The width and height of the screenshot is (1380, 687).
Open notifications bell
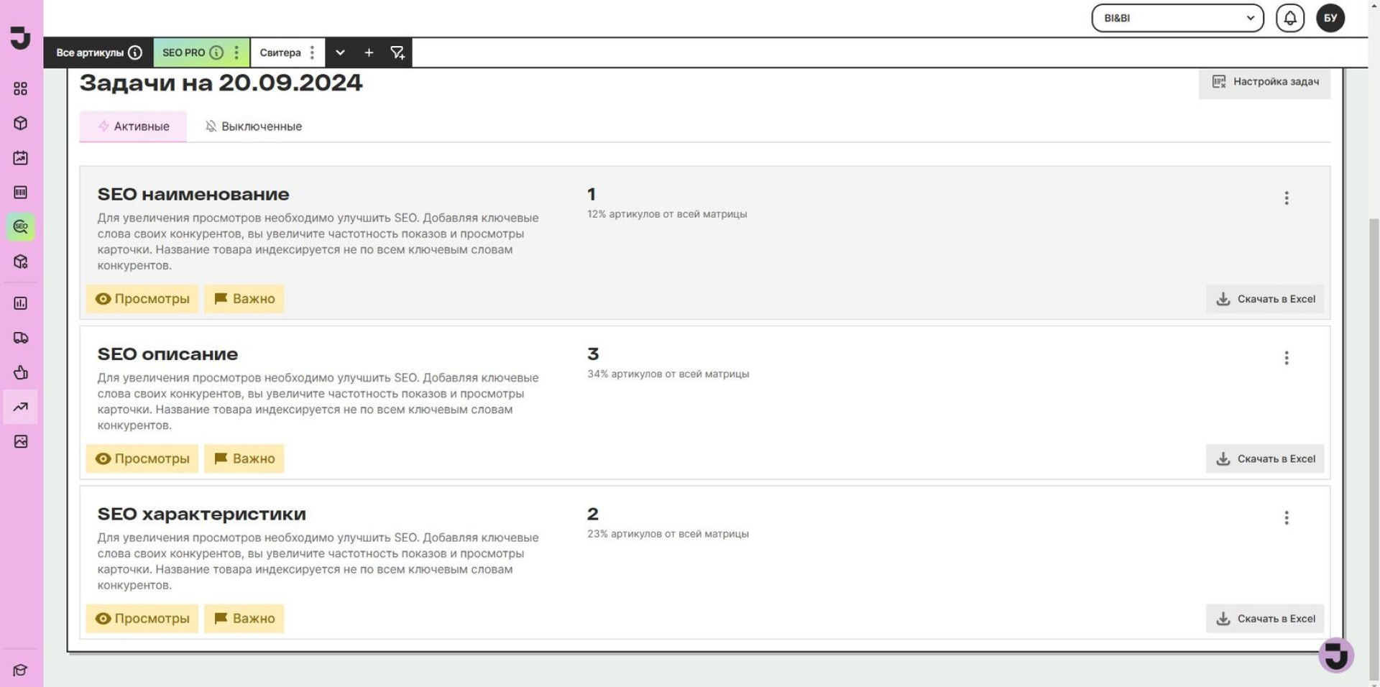1290,18
